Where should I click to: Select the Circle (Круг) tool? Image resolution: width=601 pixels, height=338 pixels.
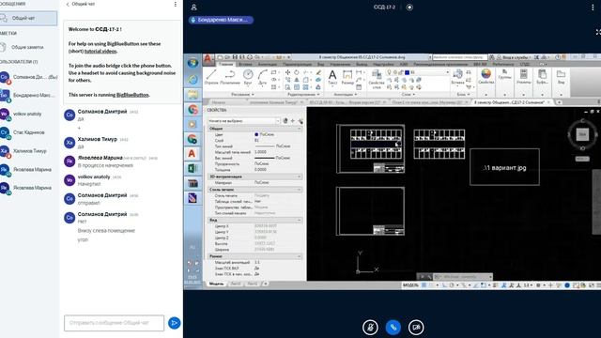coord(248,76)
